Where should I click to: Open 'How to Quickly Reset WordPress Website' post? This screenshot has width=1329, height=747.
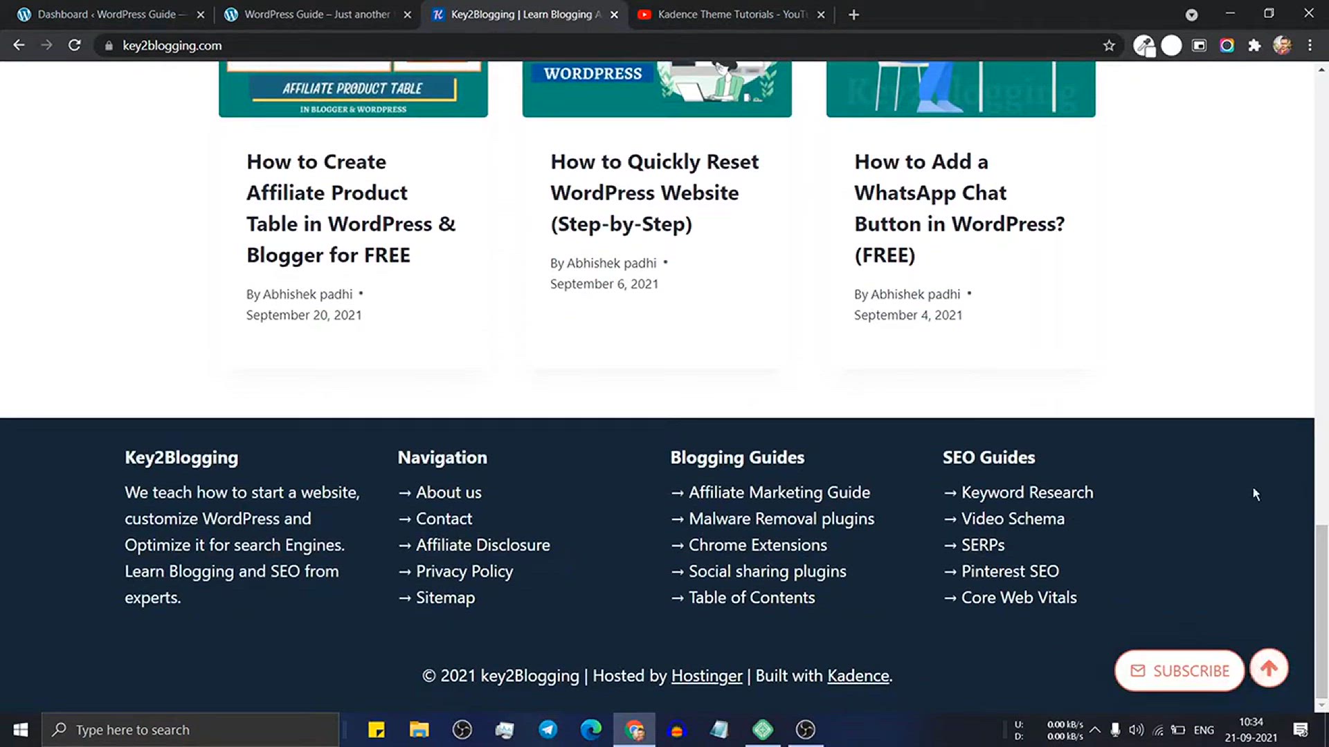[654, 192]
